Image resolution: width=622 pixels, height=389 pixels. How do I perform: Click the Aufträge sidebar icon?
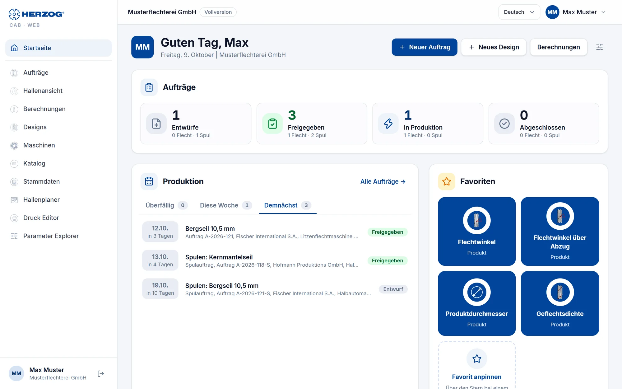tap(14, 73)
